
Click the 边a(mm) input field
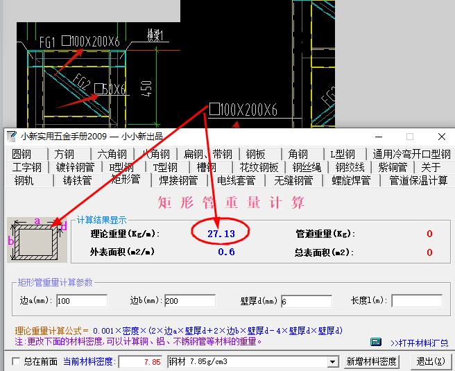pyautogui.click(x=82, y=301)
